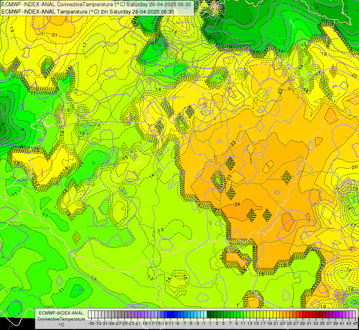Screen dimensions: 359x330
Task: Click the white swatch above legend value -35
Action: pyautogui.click(x=90, y=314)
